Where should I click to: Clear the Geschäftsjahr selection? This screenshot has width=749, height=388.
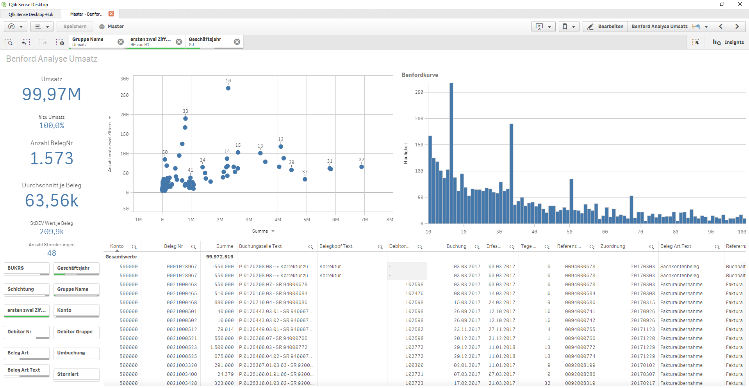pyautogui.click(x=237, y=42)
